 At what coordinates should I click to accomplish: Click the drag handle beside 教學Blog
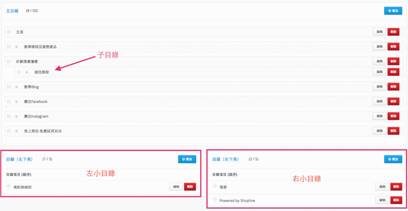[9, 87]
